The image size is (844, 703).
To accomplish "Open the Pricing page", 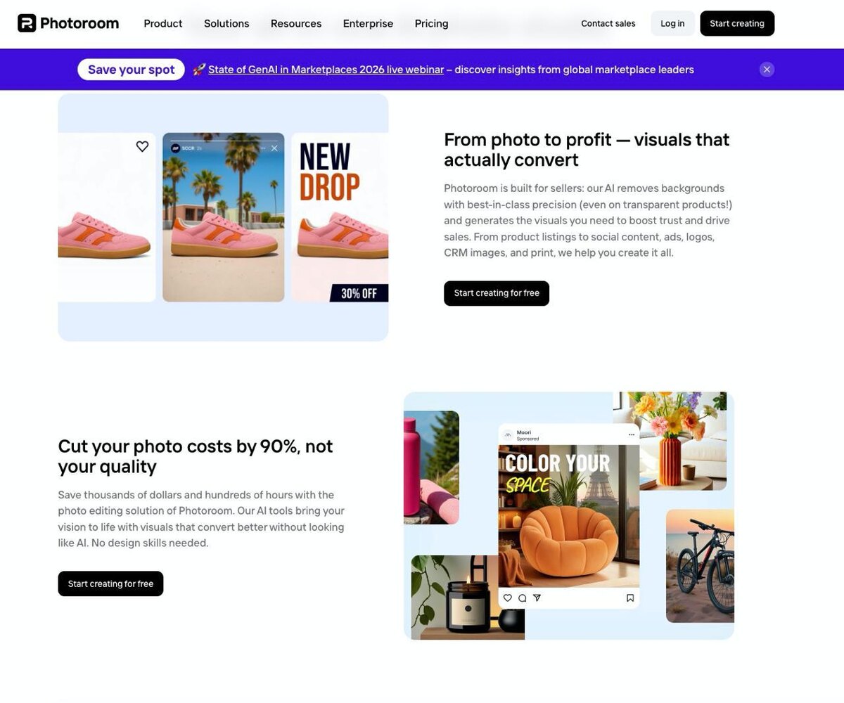I will [431, 23].
